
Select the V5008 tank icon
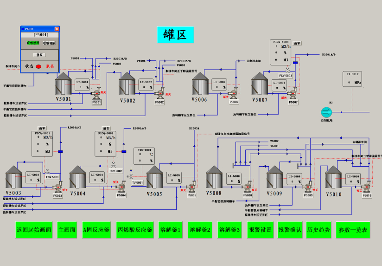pos(214,177)
